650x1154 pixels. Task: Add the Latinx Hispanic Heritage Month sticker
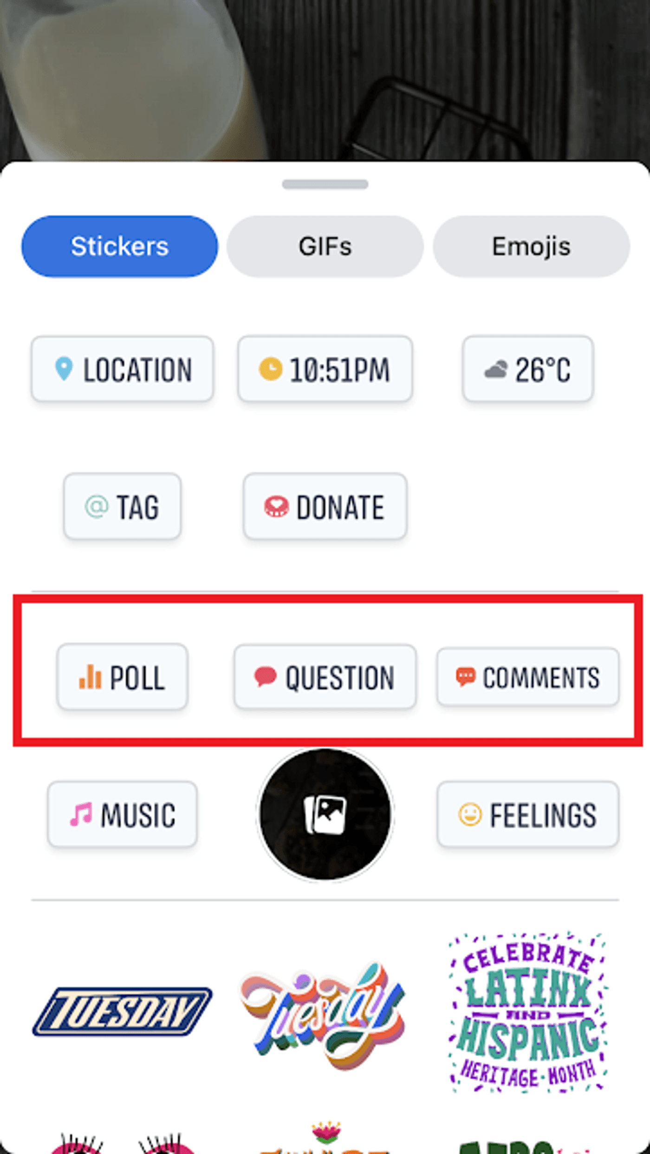(x=527, y=1012)
